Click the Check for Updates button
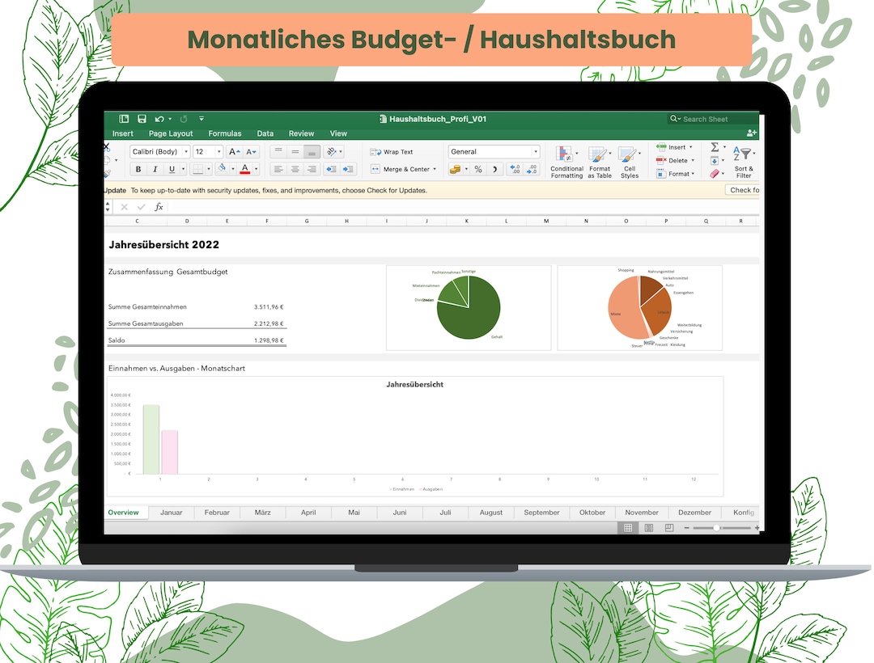 [747, 189]
